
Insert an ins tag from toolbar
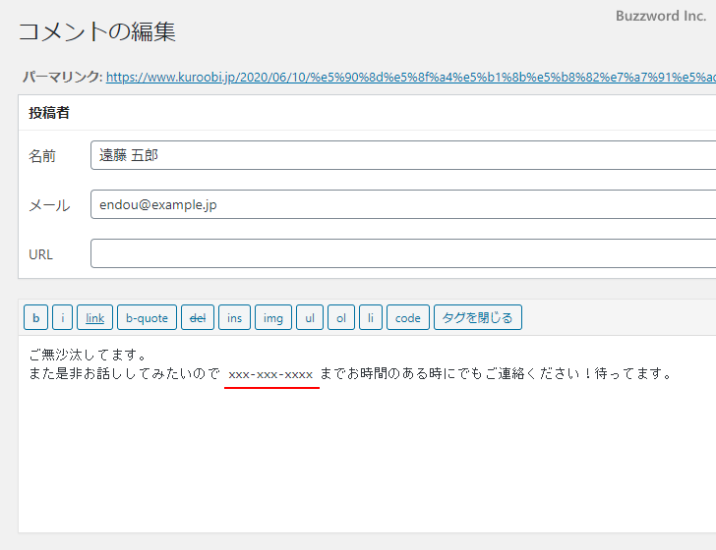pos(234,317)
